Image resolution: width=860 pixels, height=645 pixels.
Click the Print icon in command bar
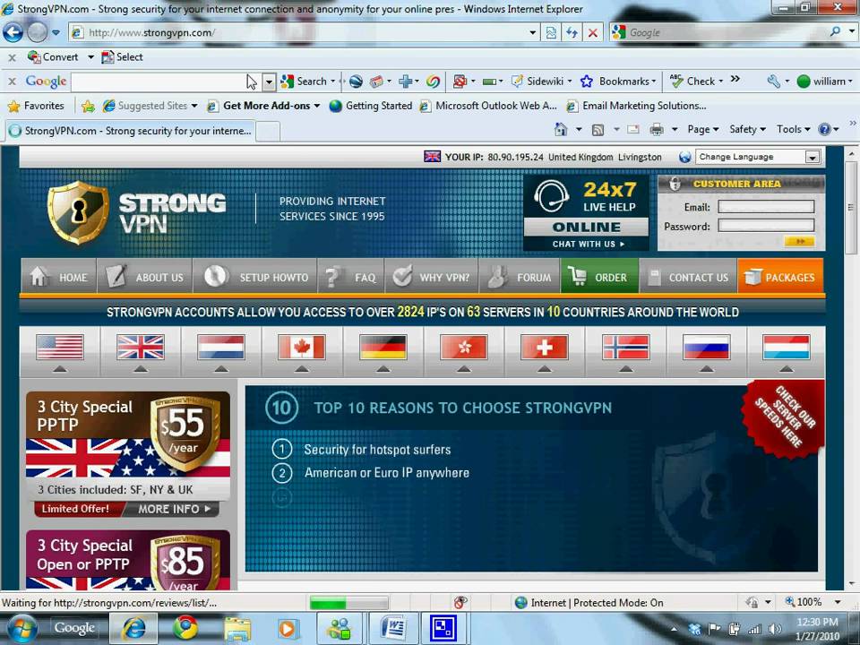[656, 130]
